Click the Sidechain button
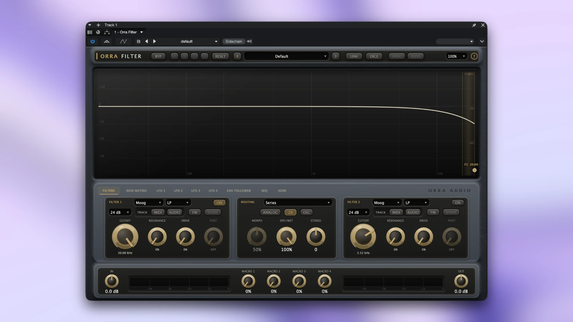Image resolution: width=573 pixels, height=322 pixels. [234, 41]
